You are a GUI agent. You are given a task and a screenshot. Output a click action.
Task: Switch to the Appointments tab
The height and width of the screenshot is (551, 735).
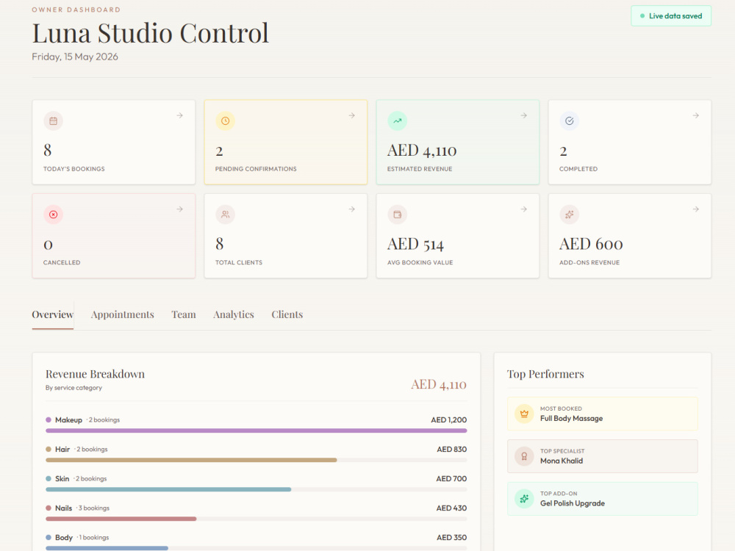(122, 314)
